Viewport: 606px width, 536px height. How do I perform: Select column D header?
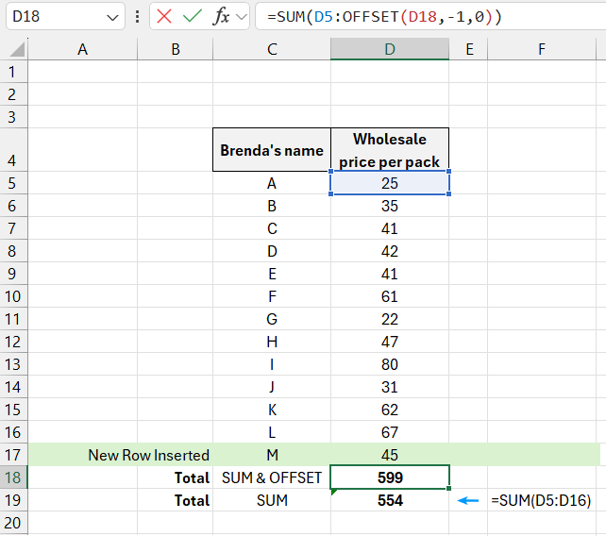(x=390, y=49)
